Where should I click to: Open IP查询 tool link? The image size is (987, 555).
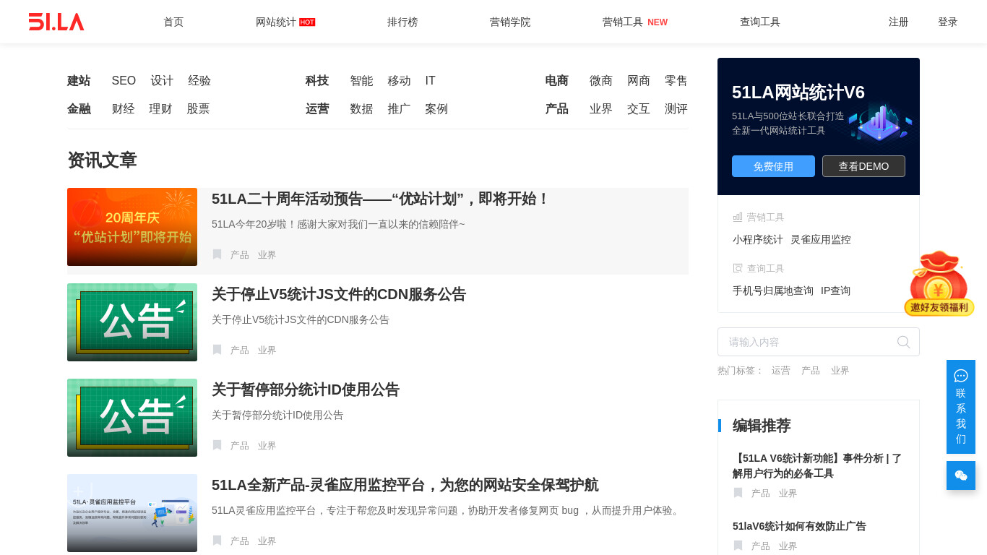pos(836,291)
